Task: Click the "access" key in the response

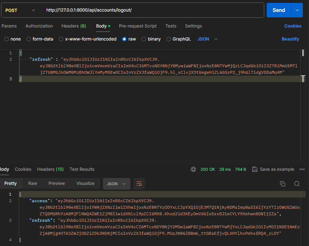Action: pyautogui.click(x=40, y=201)
